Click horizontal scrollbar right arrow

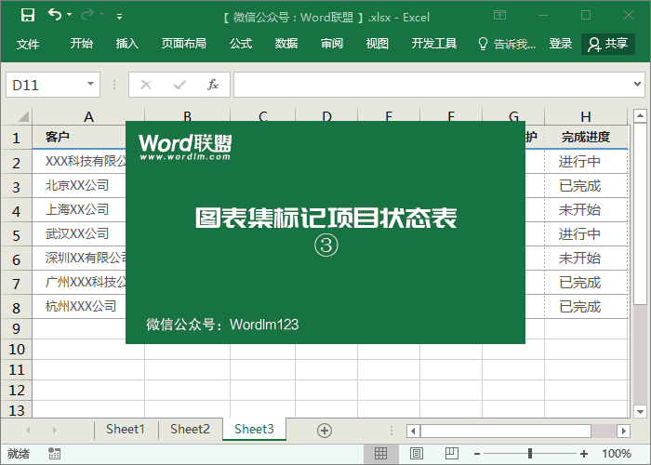pos(623,431)
